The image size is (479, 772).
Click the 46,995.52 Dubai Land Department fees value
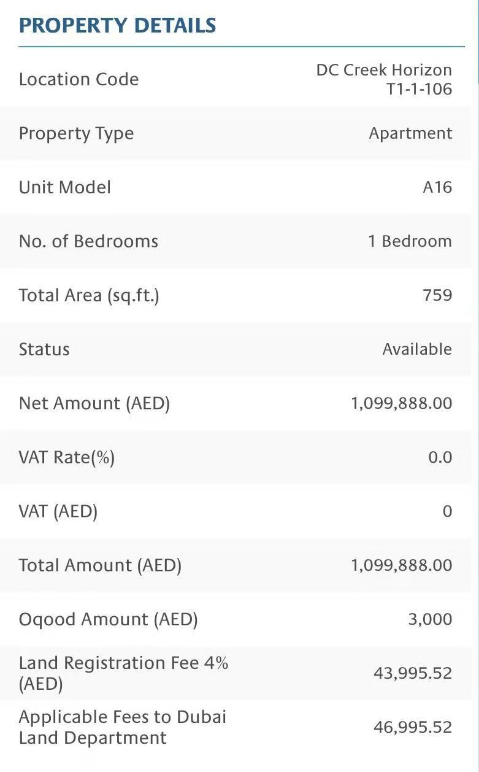413,728
